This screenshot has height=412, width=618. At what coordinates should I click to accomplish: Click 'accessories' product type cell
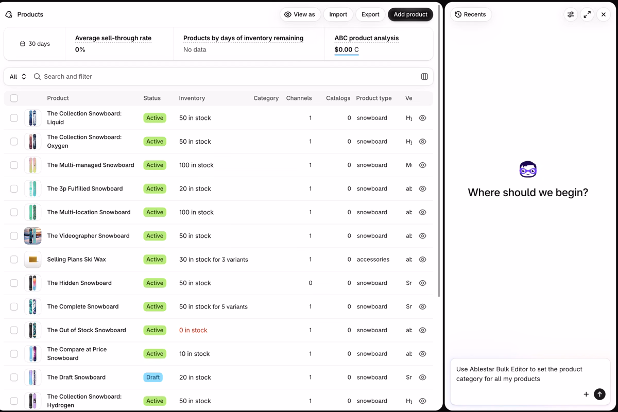pyautogui.click(x=373, y=260)
